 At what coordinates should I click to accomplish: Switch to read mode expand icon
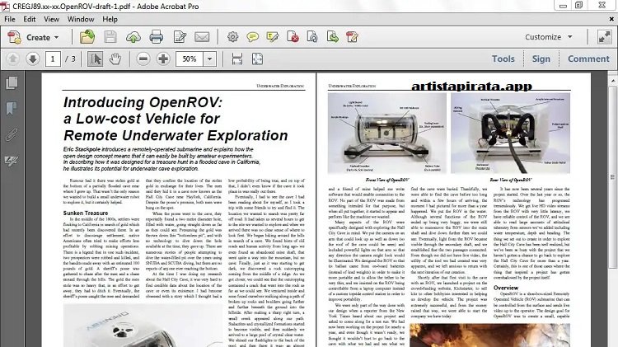click(604, 37)
